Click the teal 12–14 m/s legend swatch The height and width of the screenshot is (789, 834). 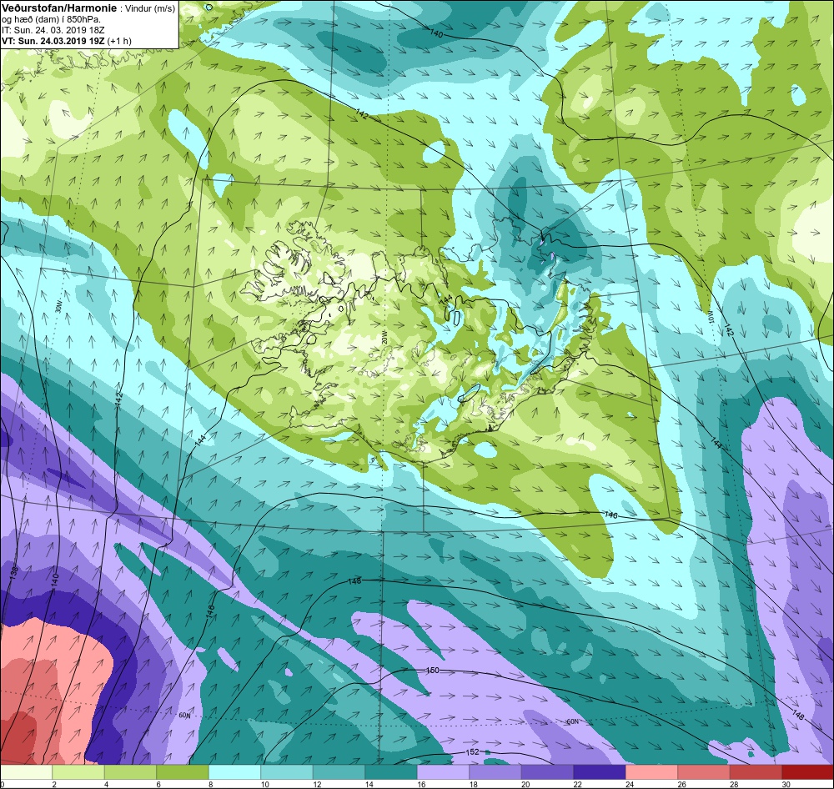coord(339,772)
